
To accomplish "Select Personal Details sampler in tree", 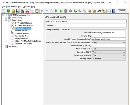I will coord(21,31).
